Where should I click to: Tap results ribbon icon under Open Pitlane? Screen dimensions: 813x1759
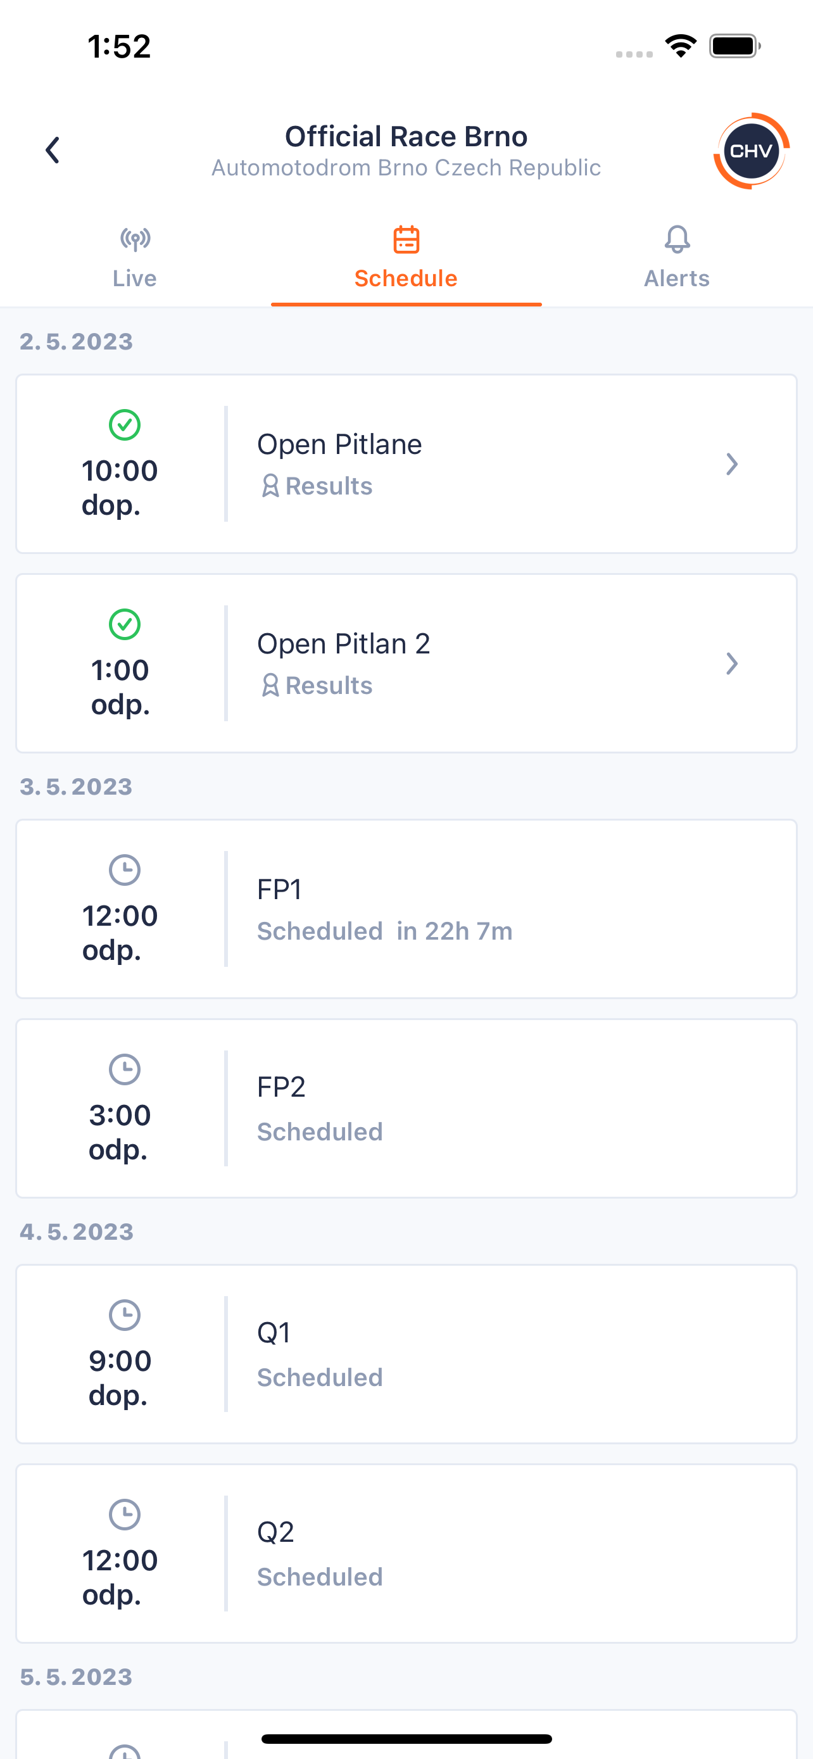point(270,486)
